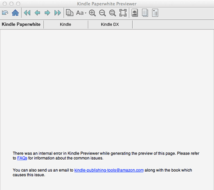Click the Kindle Paperwhite Previewer window title

pos(107,4)
